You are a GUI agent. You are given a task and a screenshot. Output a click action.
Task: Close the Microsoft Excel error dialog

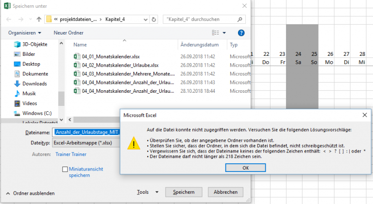365,115
